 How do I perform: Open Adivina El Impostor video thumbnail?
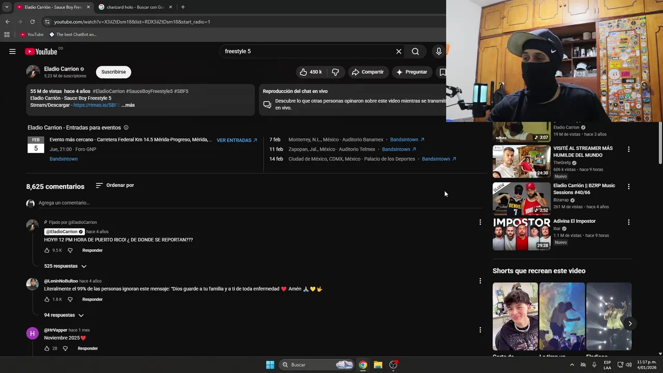point(521,234)
